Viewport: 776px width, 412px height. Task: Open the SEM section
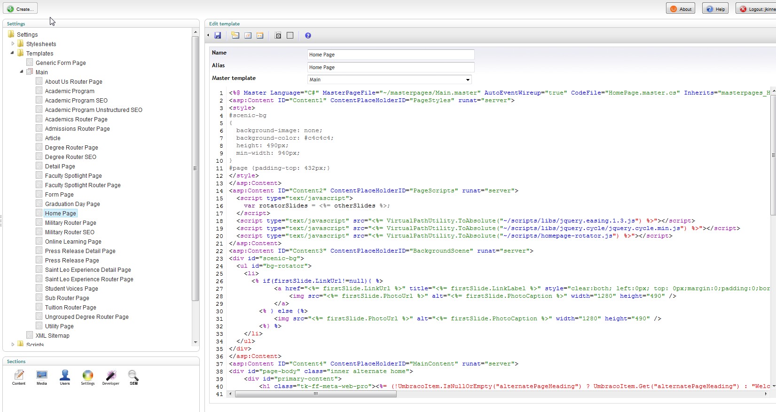133,377
